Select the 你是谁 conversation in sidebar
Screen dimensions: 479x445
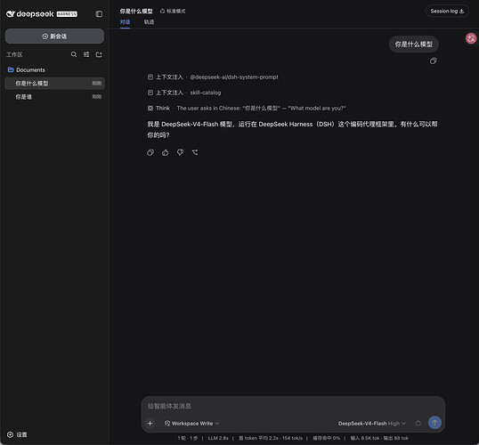54,97
